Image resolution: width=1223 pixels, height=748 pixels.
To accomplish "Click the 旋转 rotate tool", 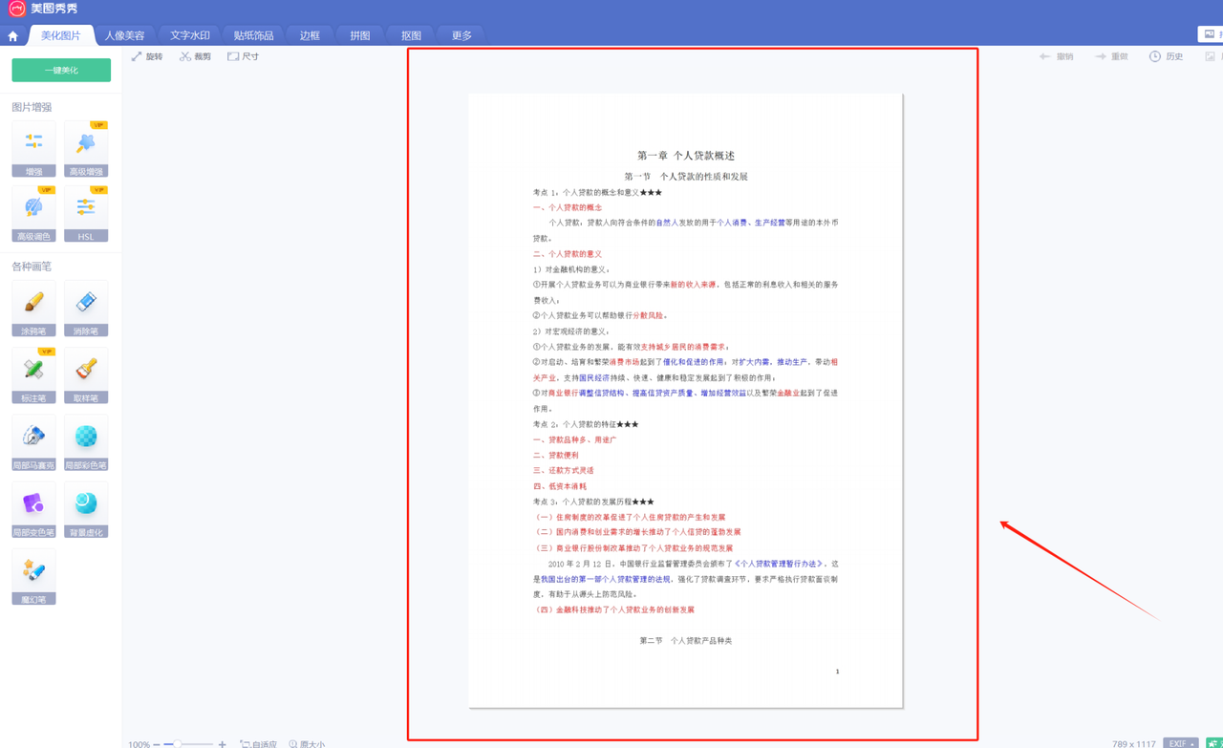I will coord(147,56).
